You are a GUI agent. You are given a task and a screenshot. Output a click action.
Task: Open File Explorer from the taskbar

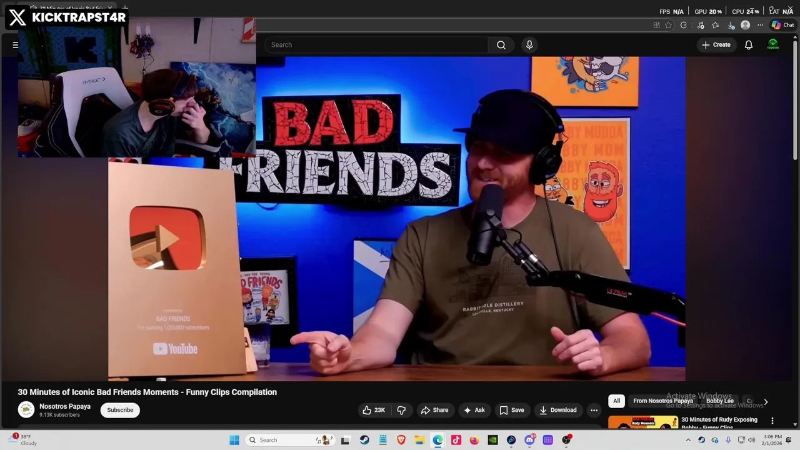[419, 440]
